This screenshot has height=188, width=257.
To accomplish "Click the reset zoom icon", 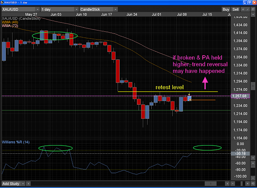I will click(253, 183).
